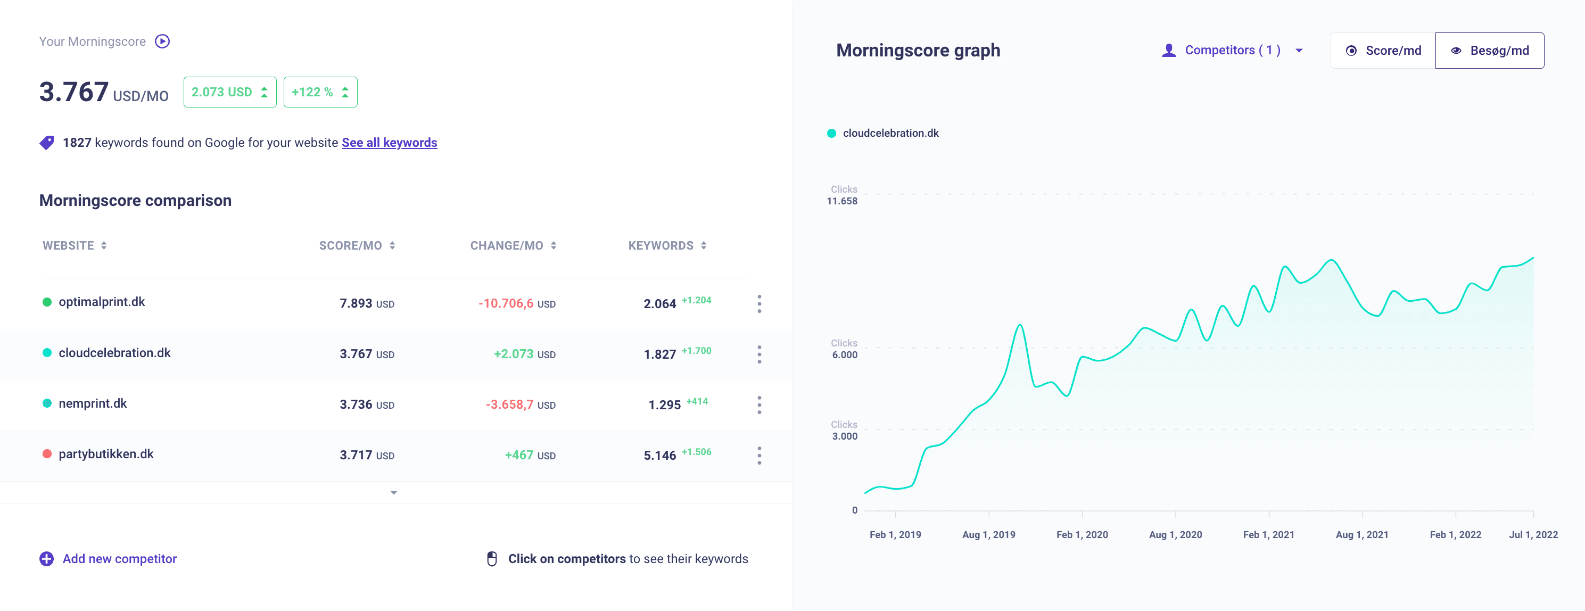Open See all keywords link
The width and height of the screenshot is (1585, 611).
coord(390,143)
